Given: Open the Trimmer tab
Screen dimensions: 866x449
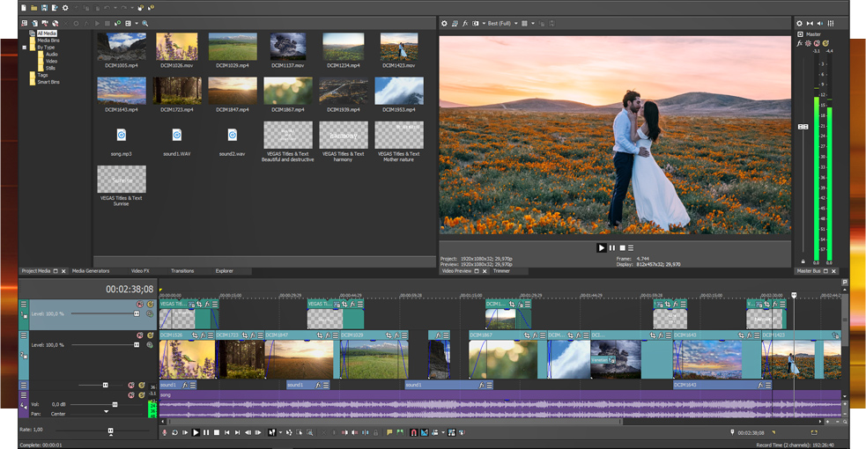Looking at the screenshot, I should coord(501,271).
